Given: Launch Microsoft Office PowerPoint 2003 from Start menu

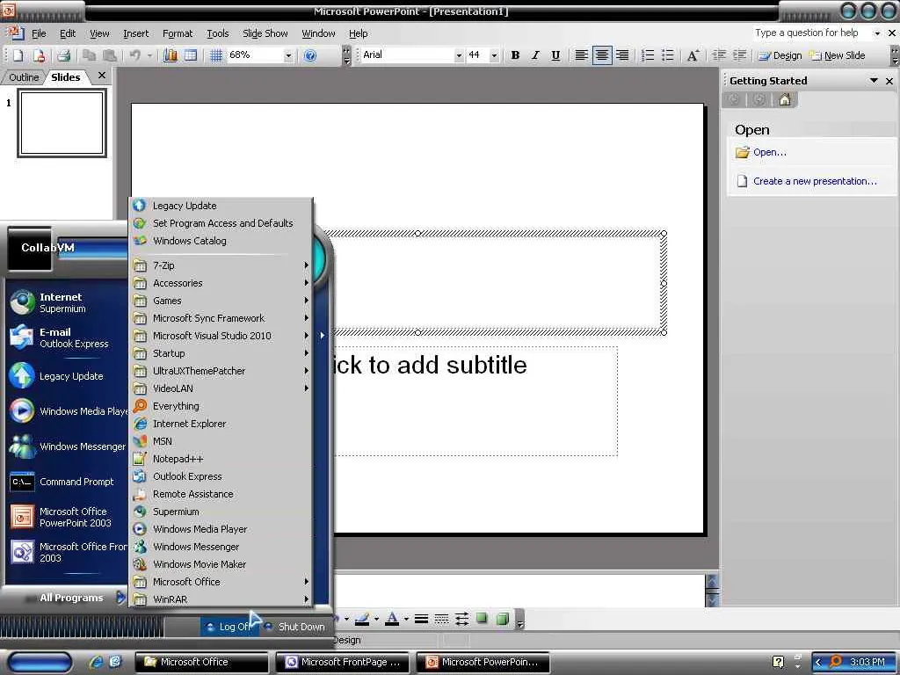Looking at the screenshot, I should click(x=67, y=517).
